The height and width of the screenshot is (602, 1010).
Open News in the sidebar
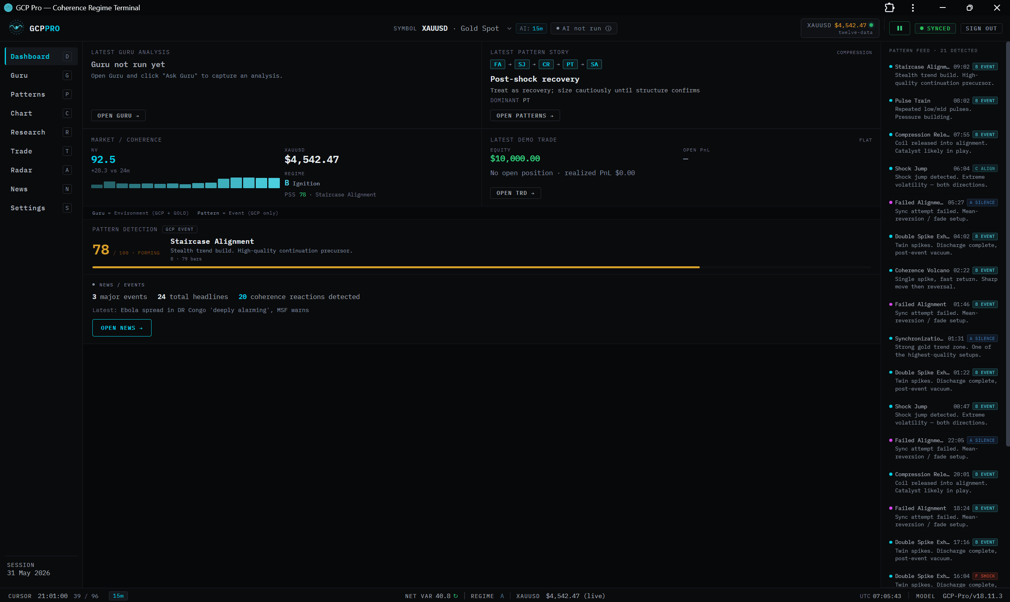click(41, 189)
